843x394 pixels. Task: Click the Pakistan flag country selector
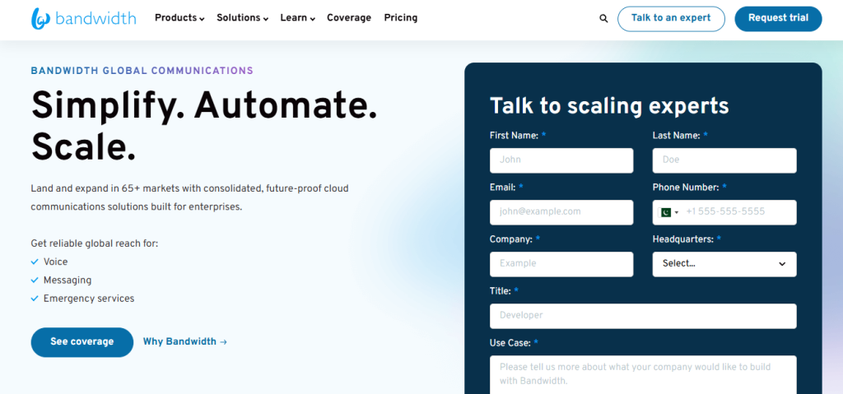point(669,212)
